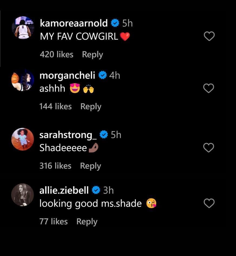Open sarahstrong_'s profile picture
Screen dimensions: 236x256
pyautogui.click(x=23, y=139)
